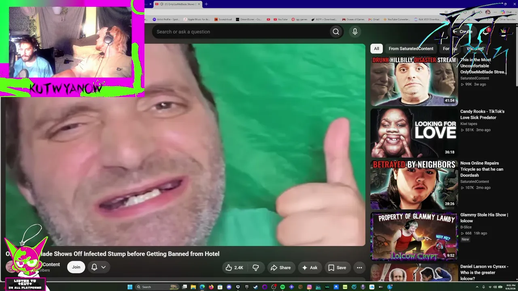The width and height of the screenshot is (518, 291).
Task: Open the YouTube Converter bookmark
Action: pos(396,19)
